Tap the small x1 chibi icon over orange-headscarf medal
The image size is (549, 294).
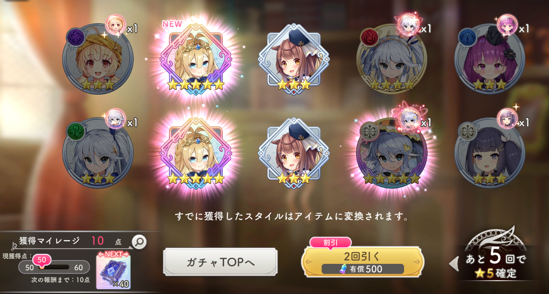[x=115, y=25]
